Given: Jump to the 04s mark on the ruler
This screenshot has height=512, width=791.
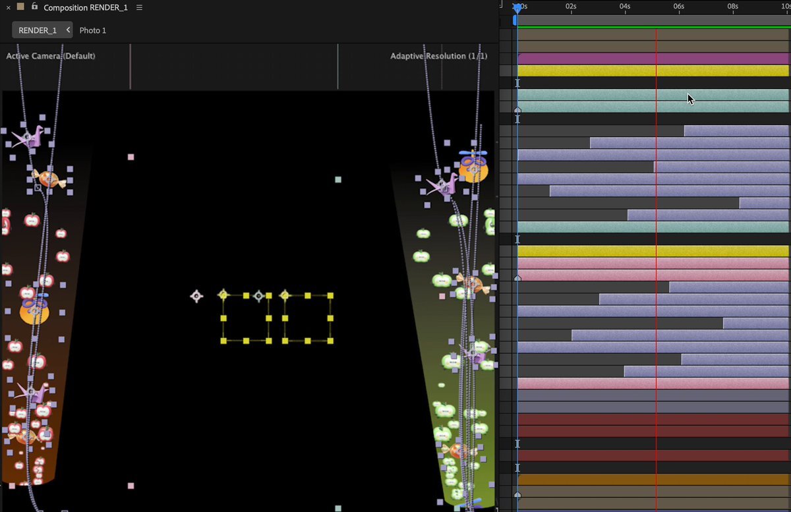Looking at the screenshot, I should (x=625, y=6).
